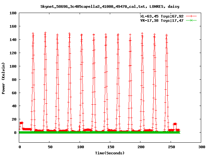Image resolution: width=208 pixels, height=156 pixels.
Task: Click the 120 y-axis tick label
Action: tap(13, 53)
